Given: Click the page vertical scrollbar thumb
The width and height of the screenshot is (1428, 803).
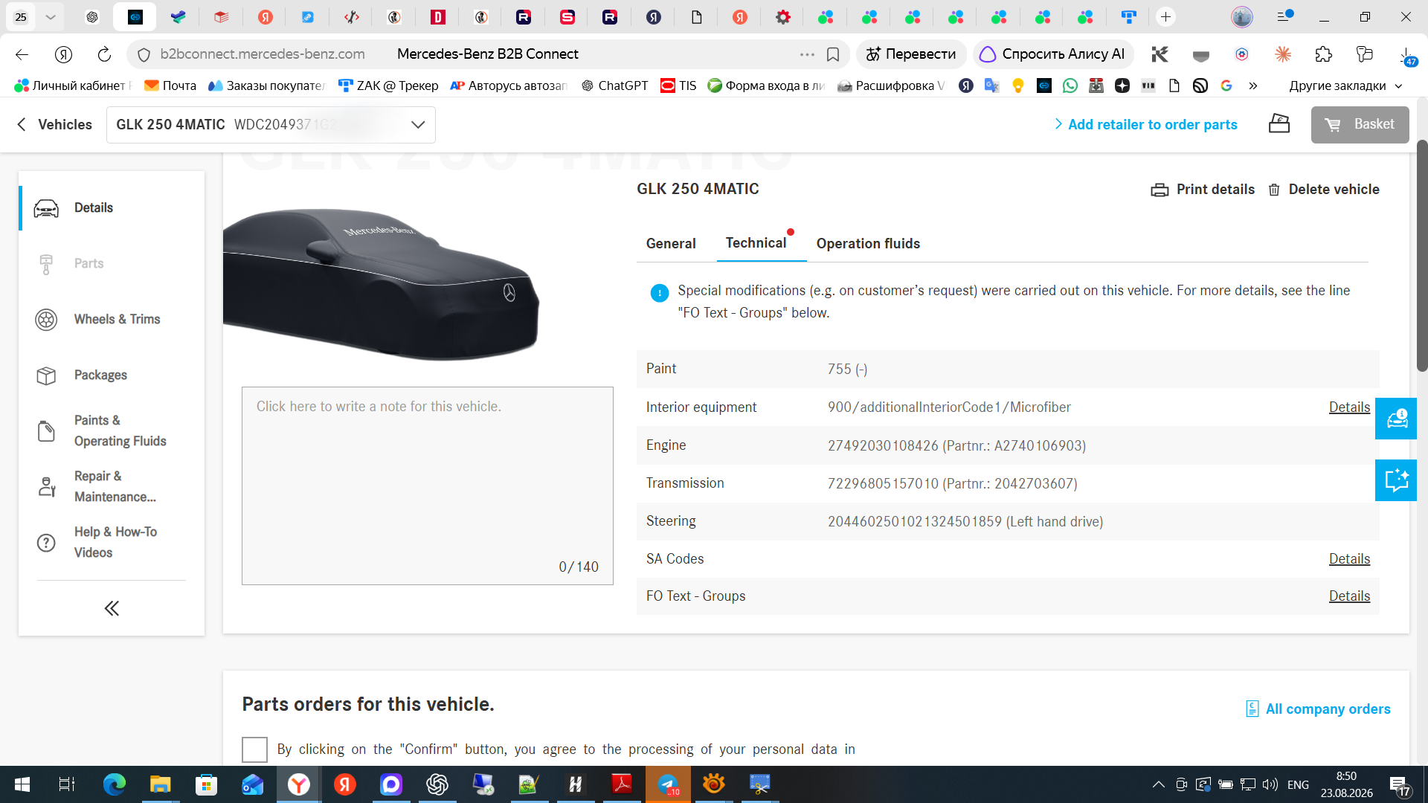Looking at the screenshot, I should click(x=1422, y=257).
